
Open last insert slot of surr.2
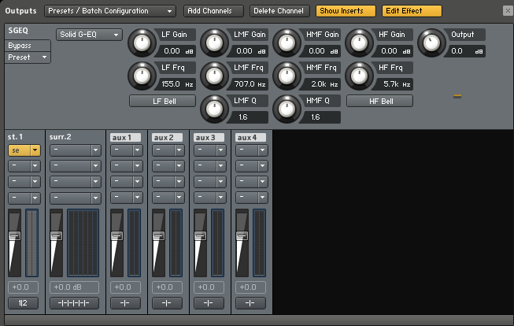pos(75,198)
